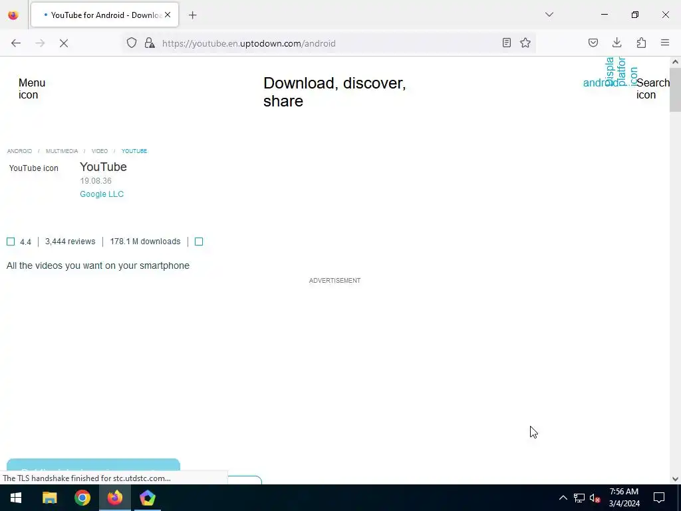
Task: Bookmark this page with the star icon
Action: (x=525, y=43)
